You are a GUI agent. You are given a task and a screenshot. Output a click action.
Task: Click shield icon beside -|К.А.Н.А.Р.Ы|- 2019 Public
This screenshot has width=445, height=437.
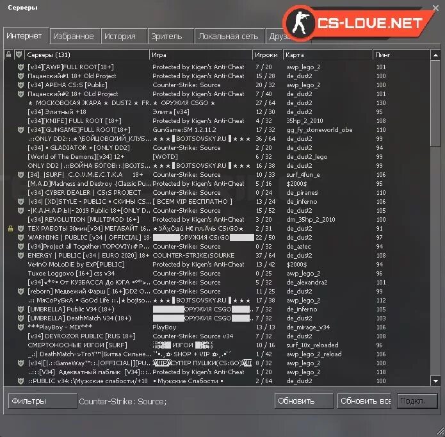(x=20, y=211)
